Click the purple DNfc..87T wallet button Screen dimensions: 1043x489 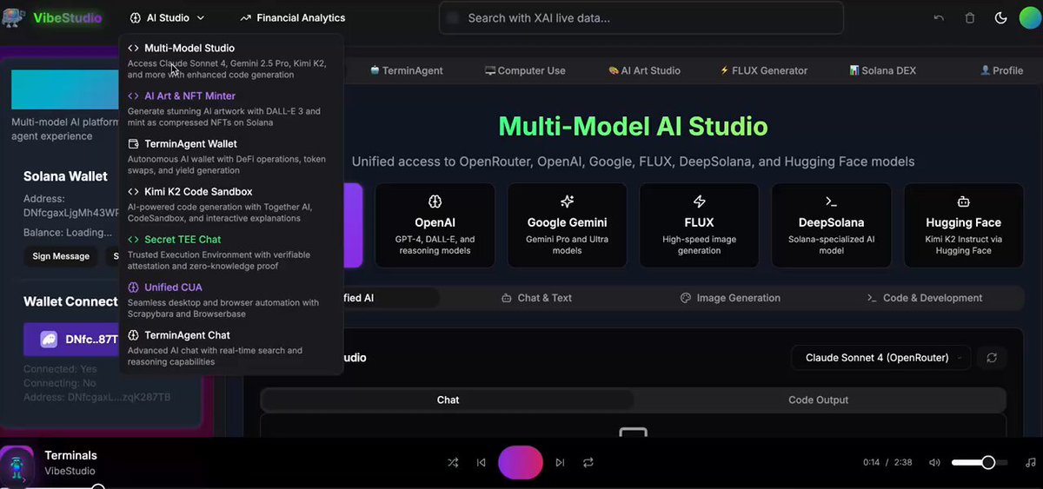(x=72, y=340)
